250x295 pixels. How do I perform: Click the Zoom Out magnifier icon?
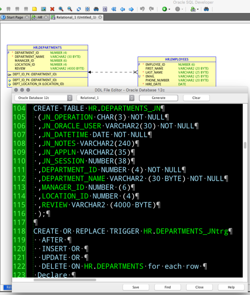coord(70,9)
